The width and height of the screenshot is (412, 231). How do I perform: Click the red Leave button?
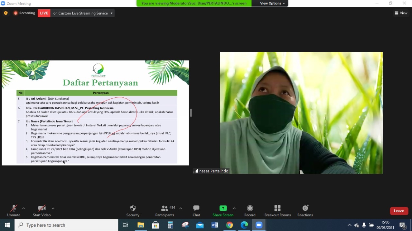(x=399, y=211)
